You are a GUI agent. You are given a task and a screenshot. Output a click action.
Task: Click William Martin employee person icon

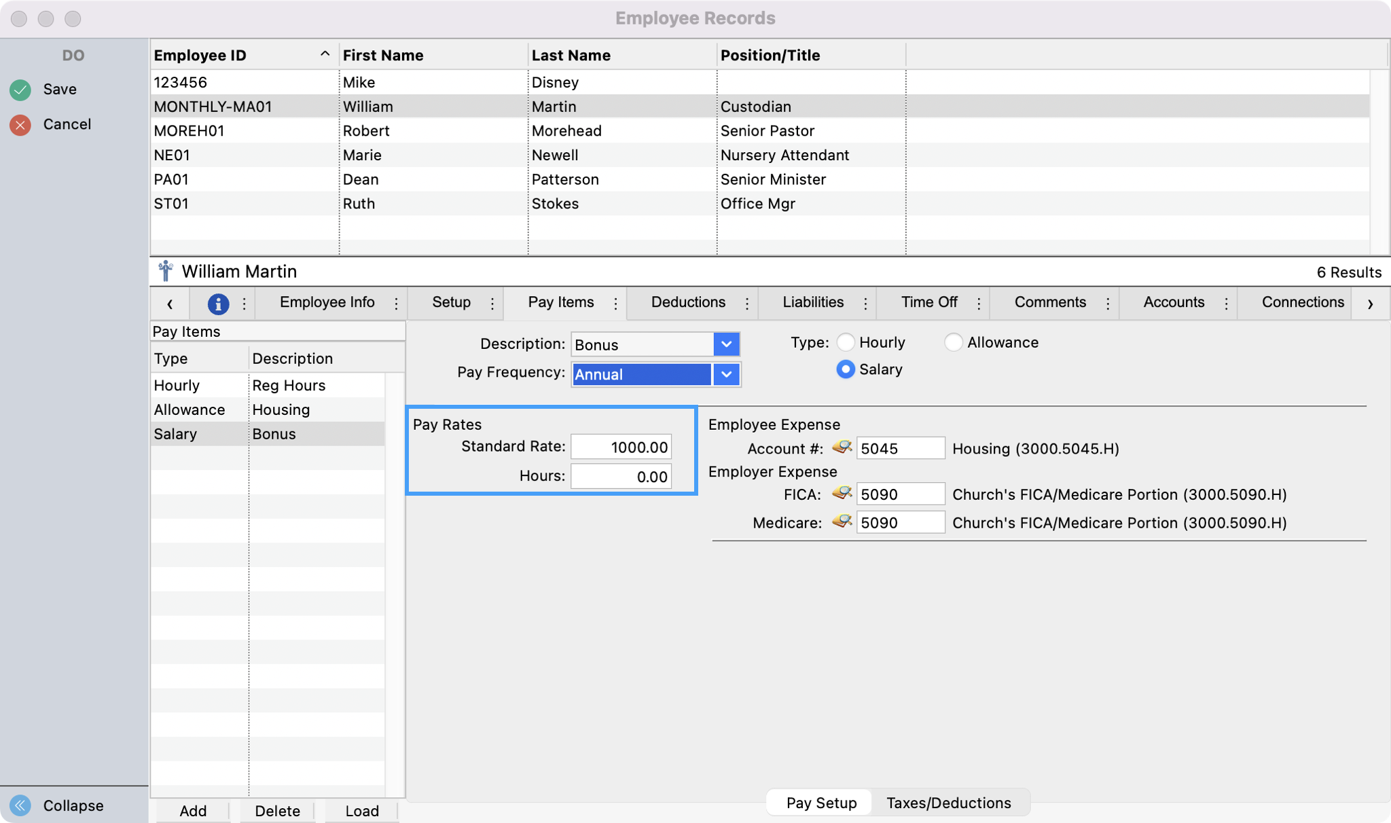point(165,271)
